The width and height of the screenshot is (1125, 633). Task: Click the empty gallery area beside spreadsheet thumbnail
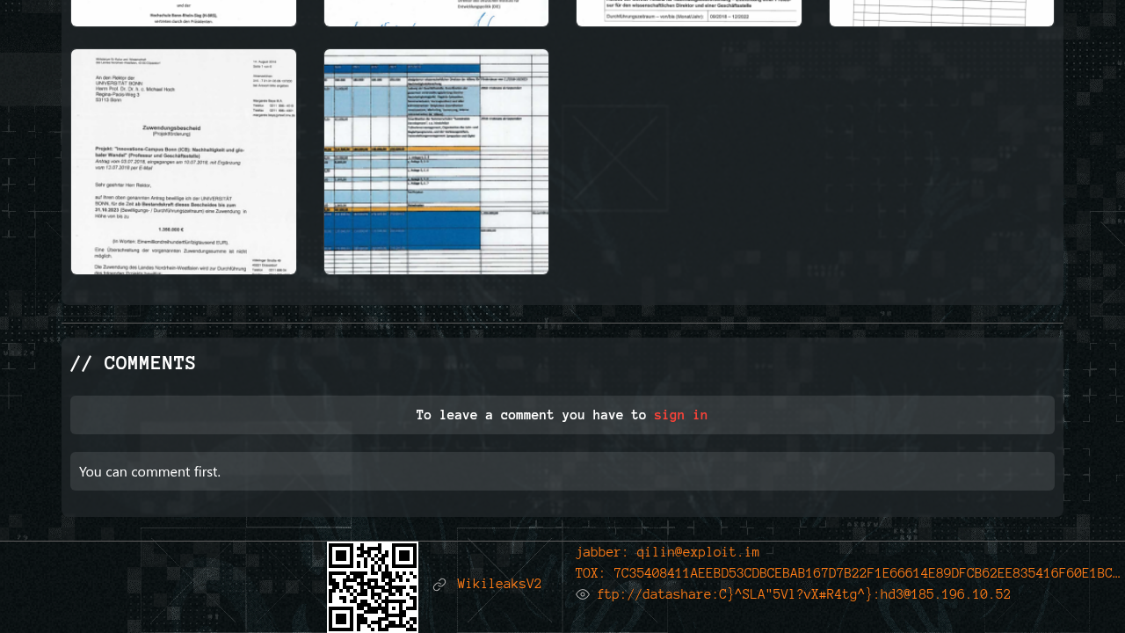tap(791, 162)
